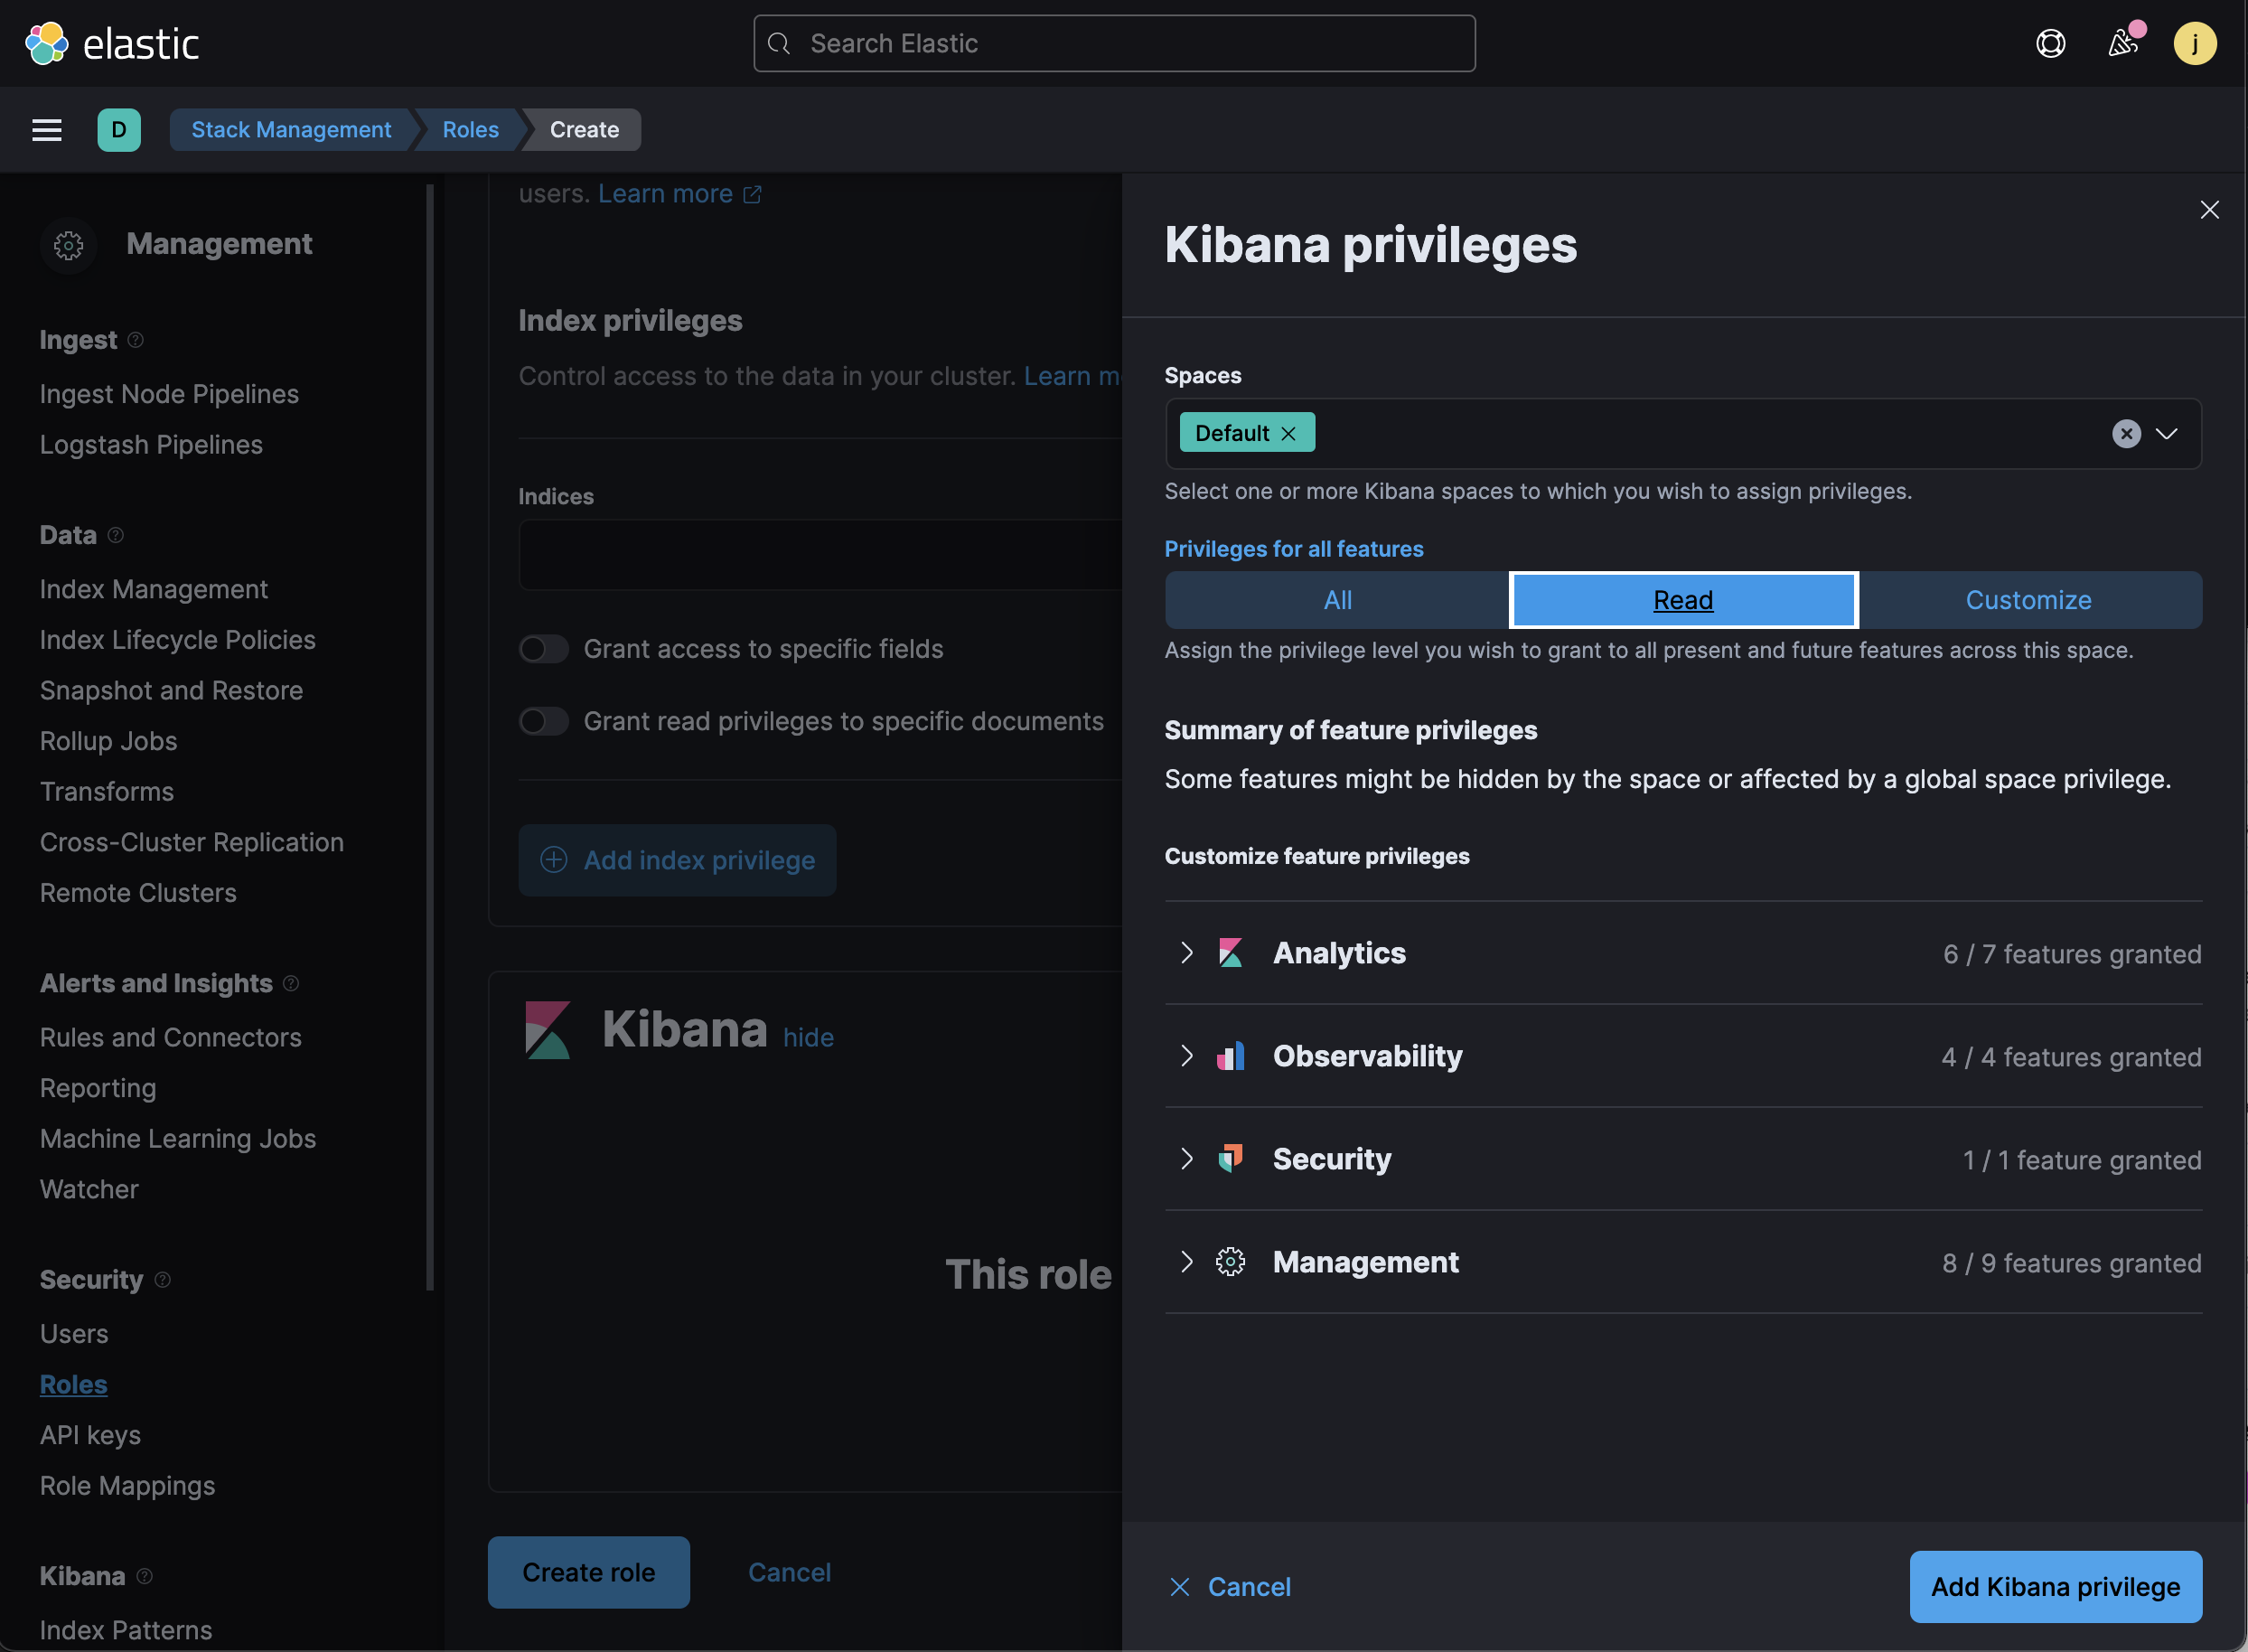Image resolution: width=2248 pixels, height=1652 pixels.
Task: Open the Learn more link
Action: coord(666,194)
